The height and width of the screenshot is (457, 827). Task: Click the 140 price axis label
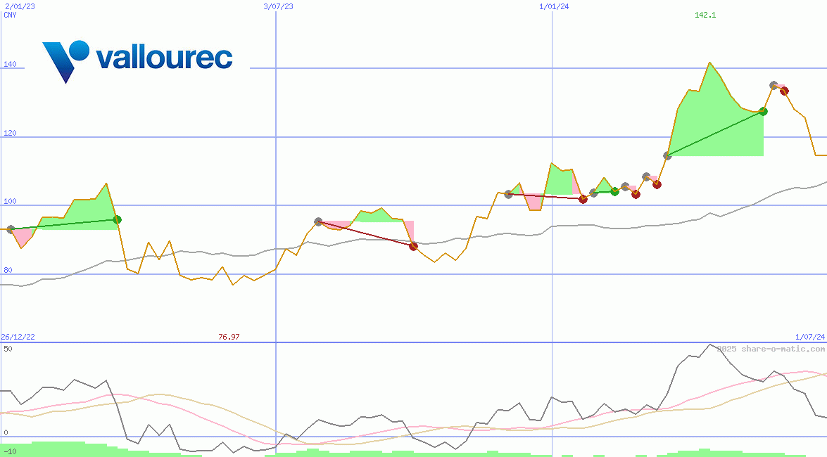point(10,65)
